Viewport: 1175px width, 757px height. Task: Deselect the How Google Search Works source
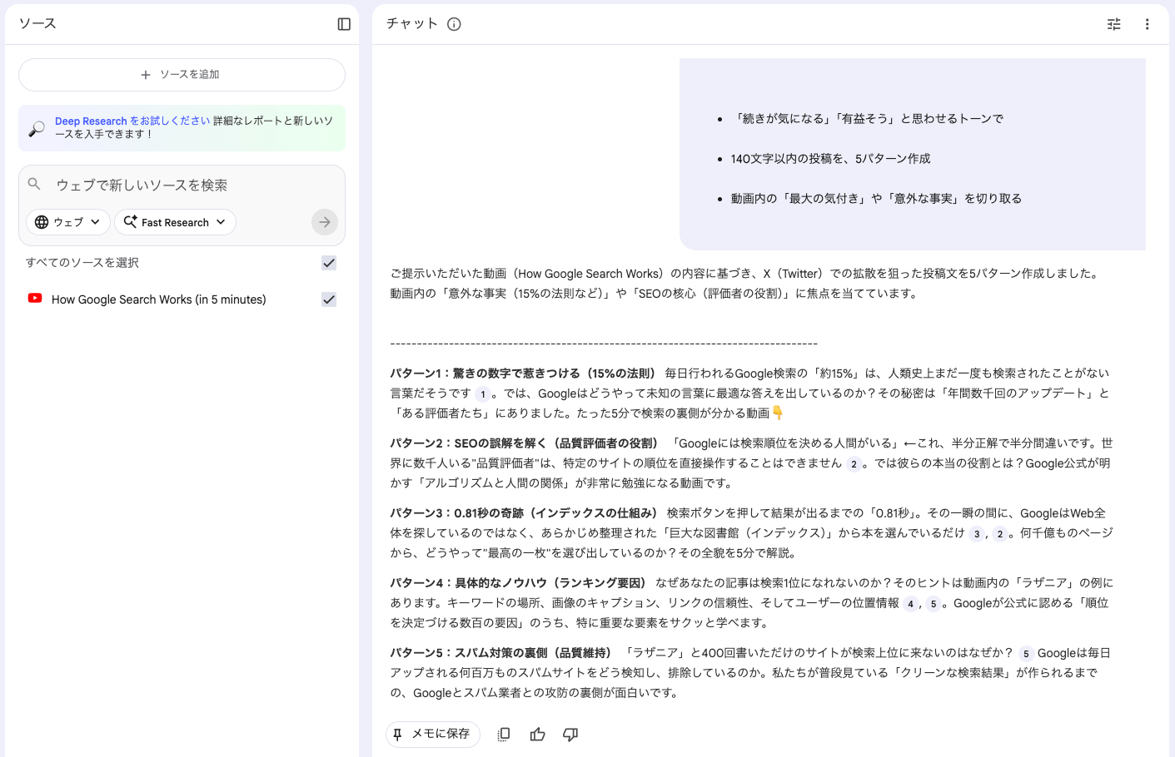[328, 299]
